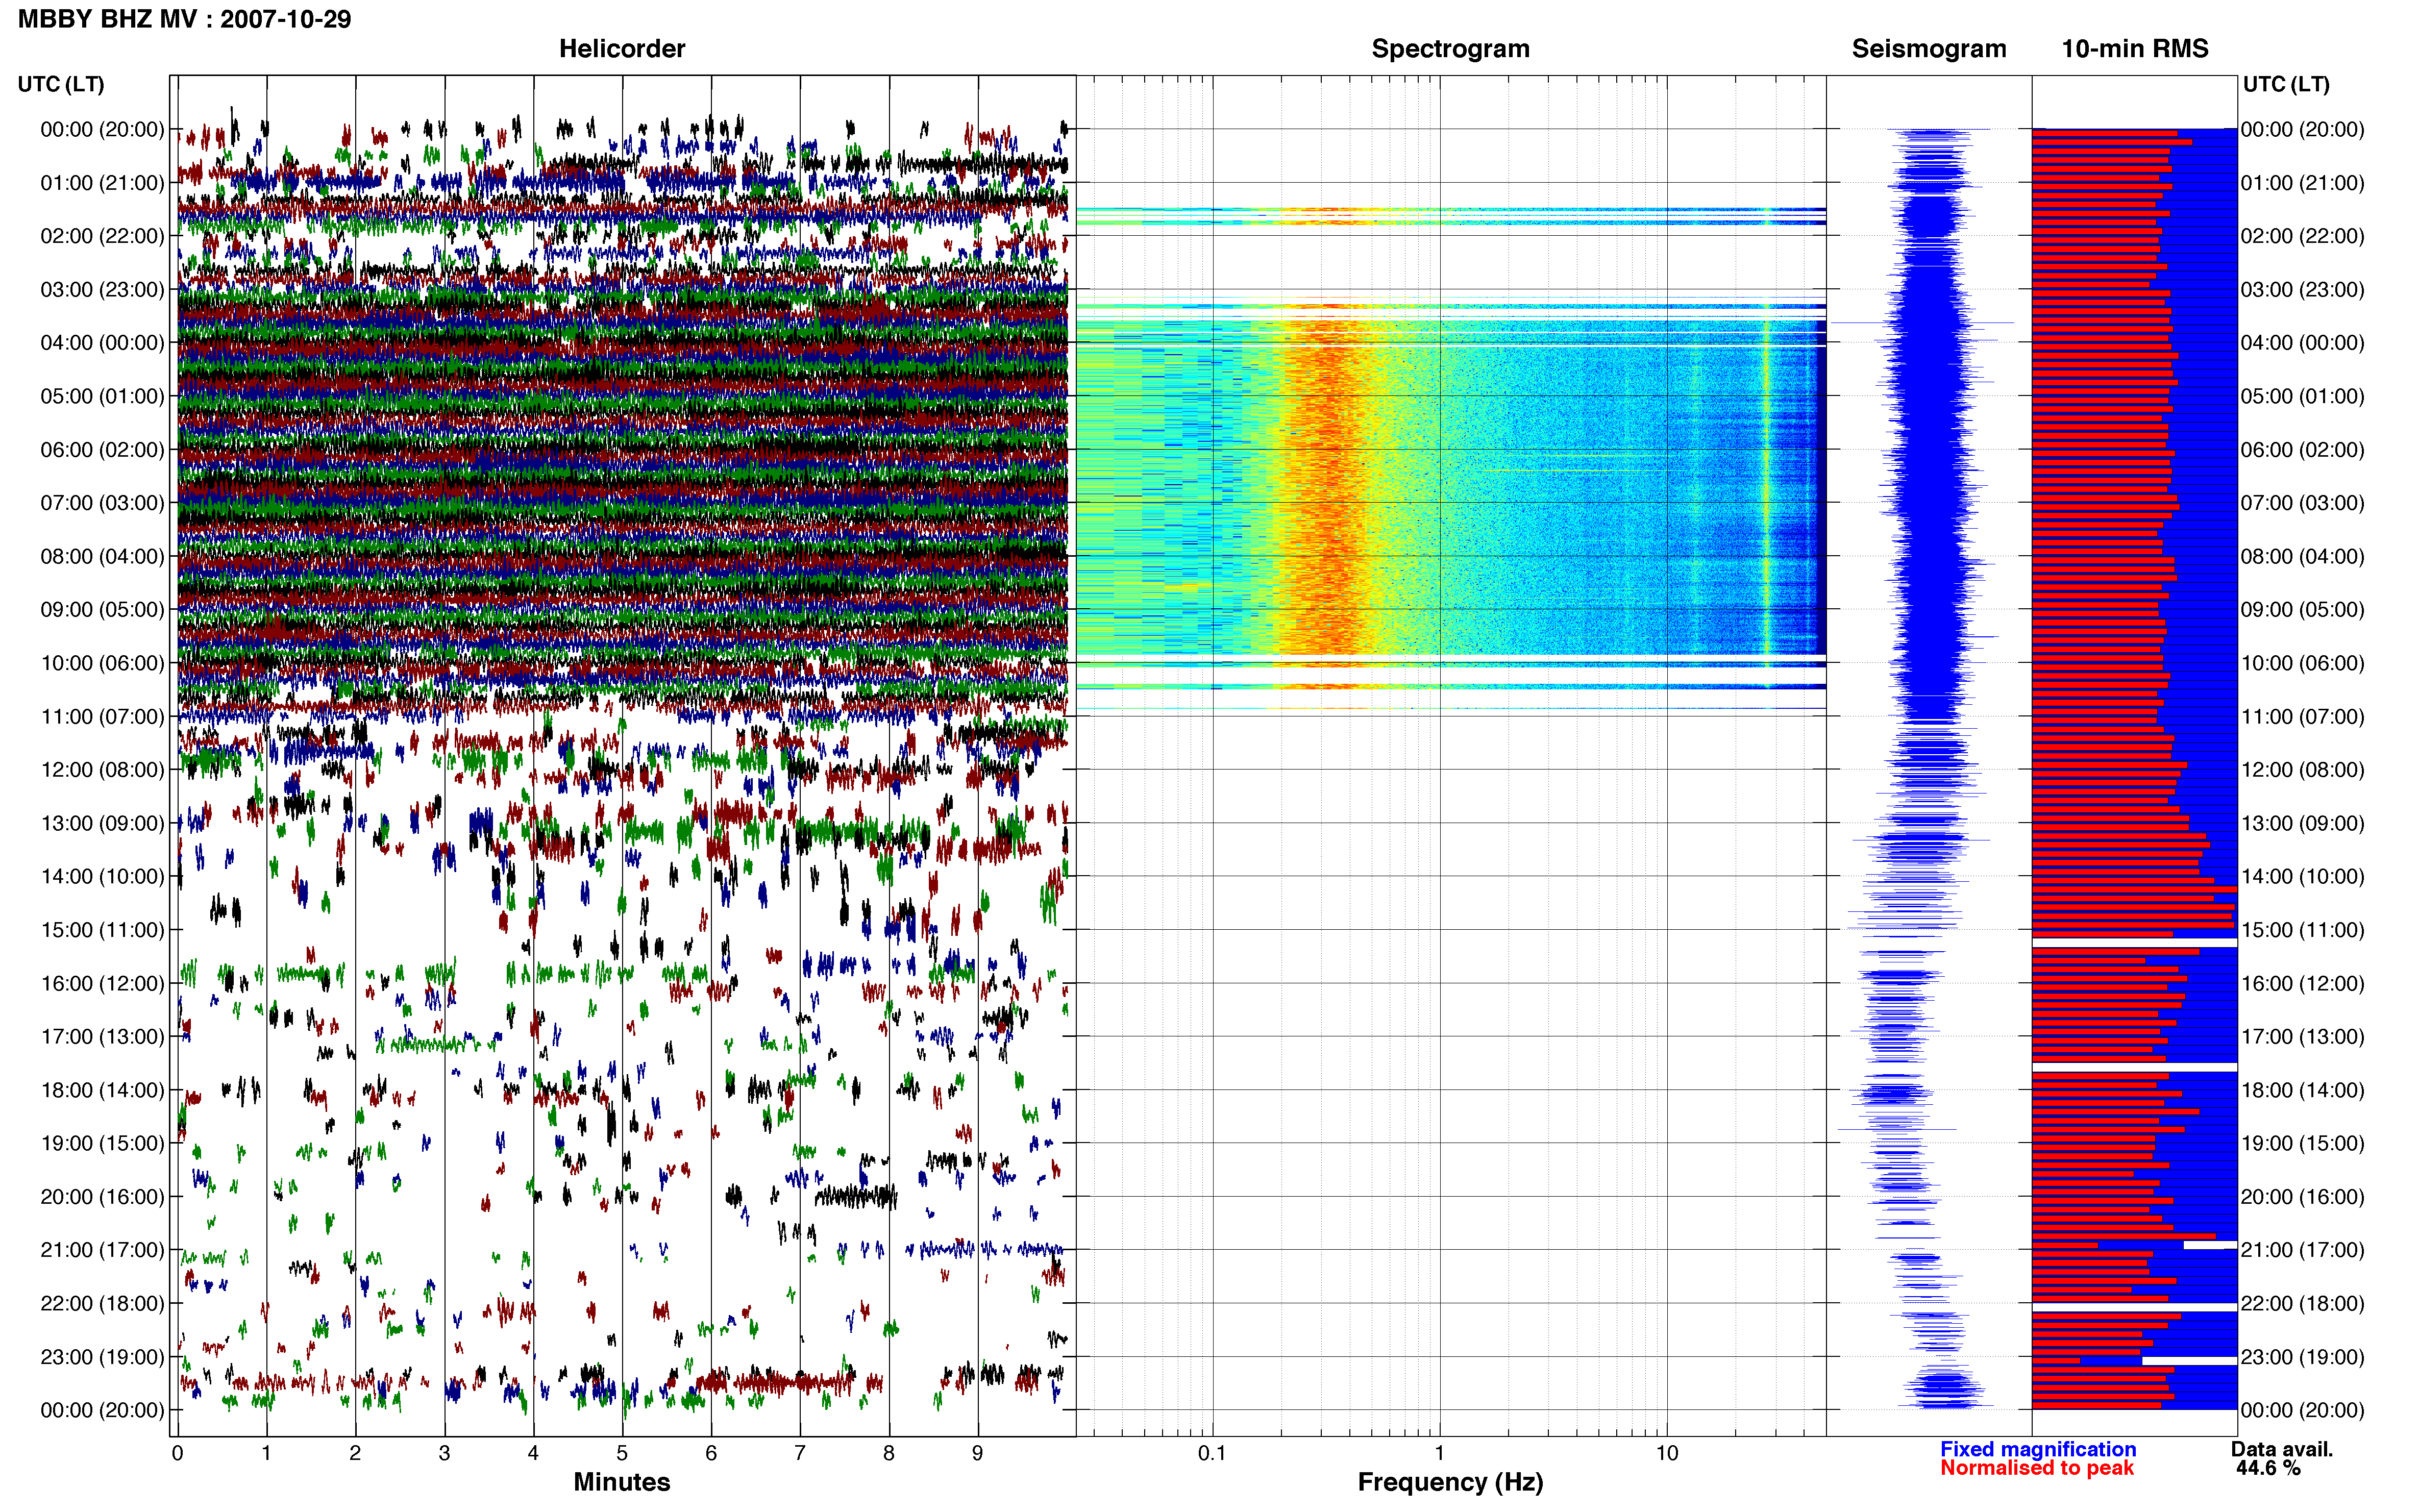Click the plot title 'MBBY BHZ MV : 2007-10-29'
Screen dimensions: 2419x1512
(x=184, y=19)
